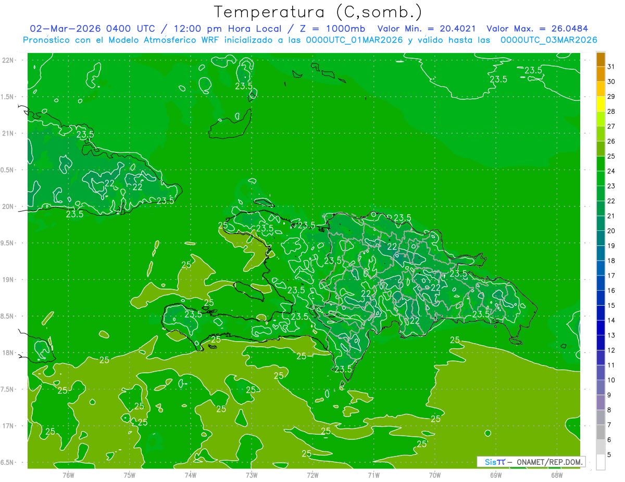Click the '5' color scale value

coord(610,455)
